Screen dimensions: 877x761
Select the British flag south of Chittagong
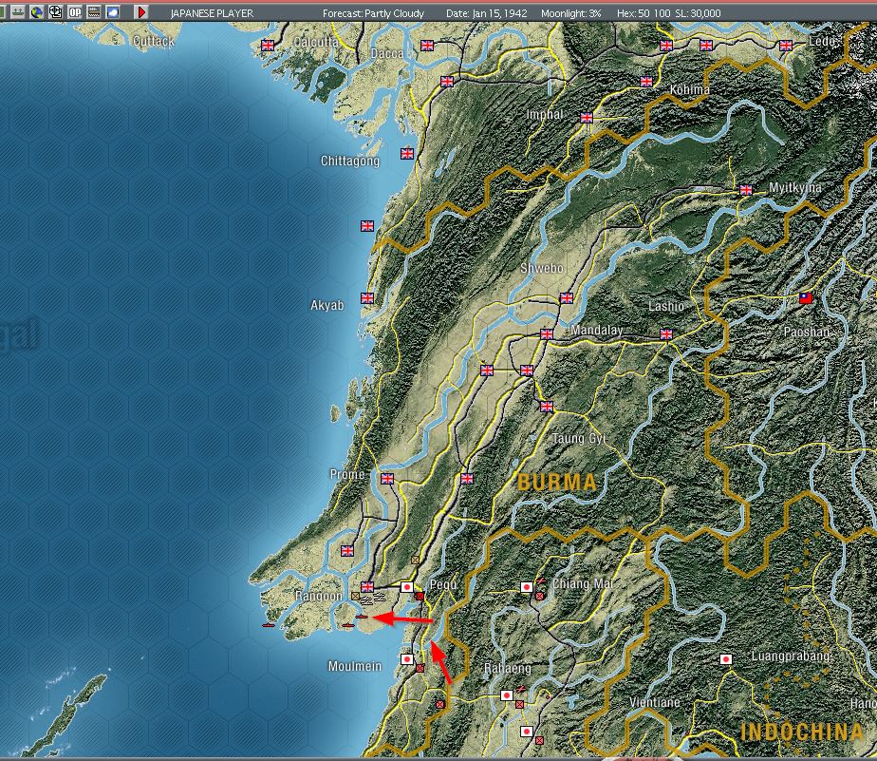[367, 226]
